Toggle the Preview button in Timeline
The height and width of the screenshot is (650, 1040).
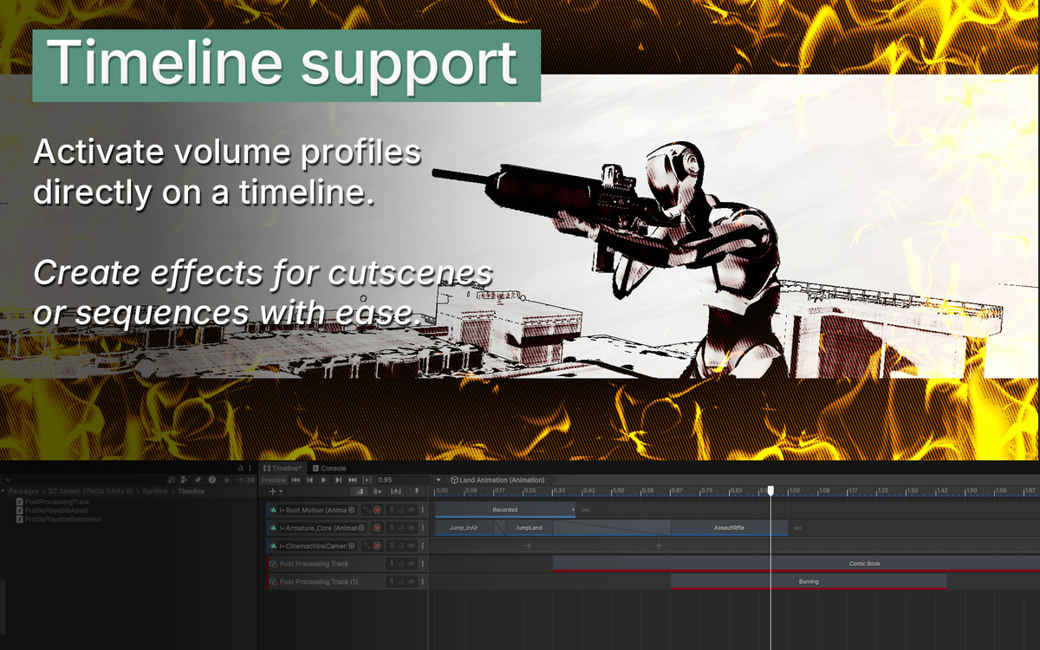(x=273, y=480)
